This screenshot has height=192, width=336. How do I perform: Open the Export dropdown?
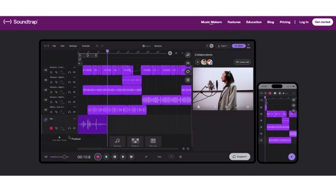point(223,46)
